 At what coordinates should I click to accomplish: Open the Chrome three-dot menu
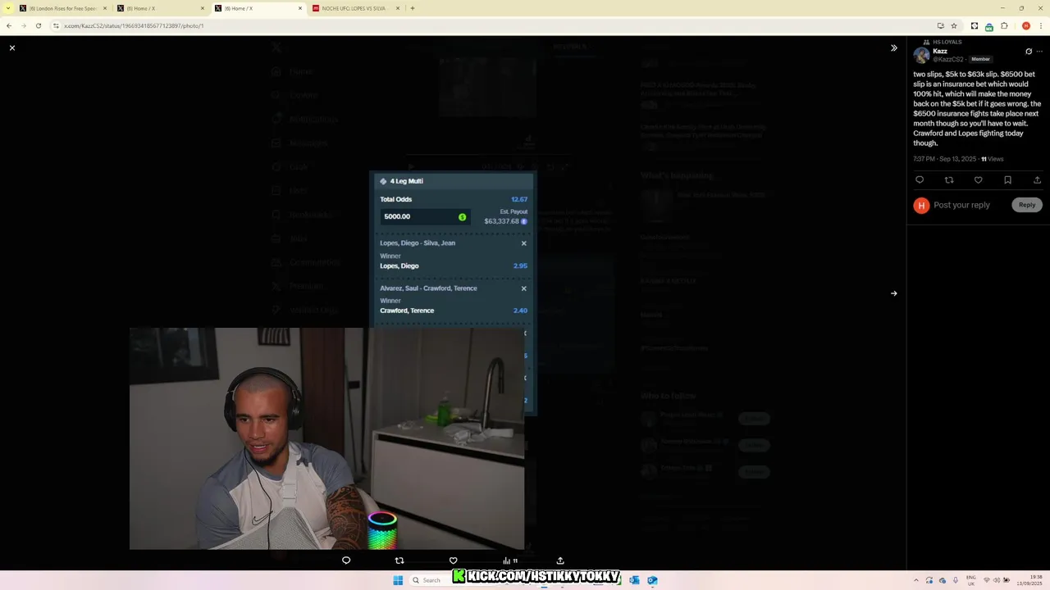[x=1039, y=25]
